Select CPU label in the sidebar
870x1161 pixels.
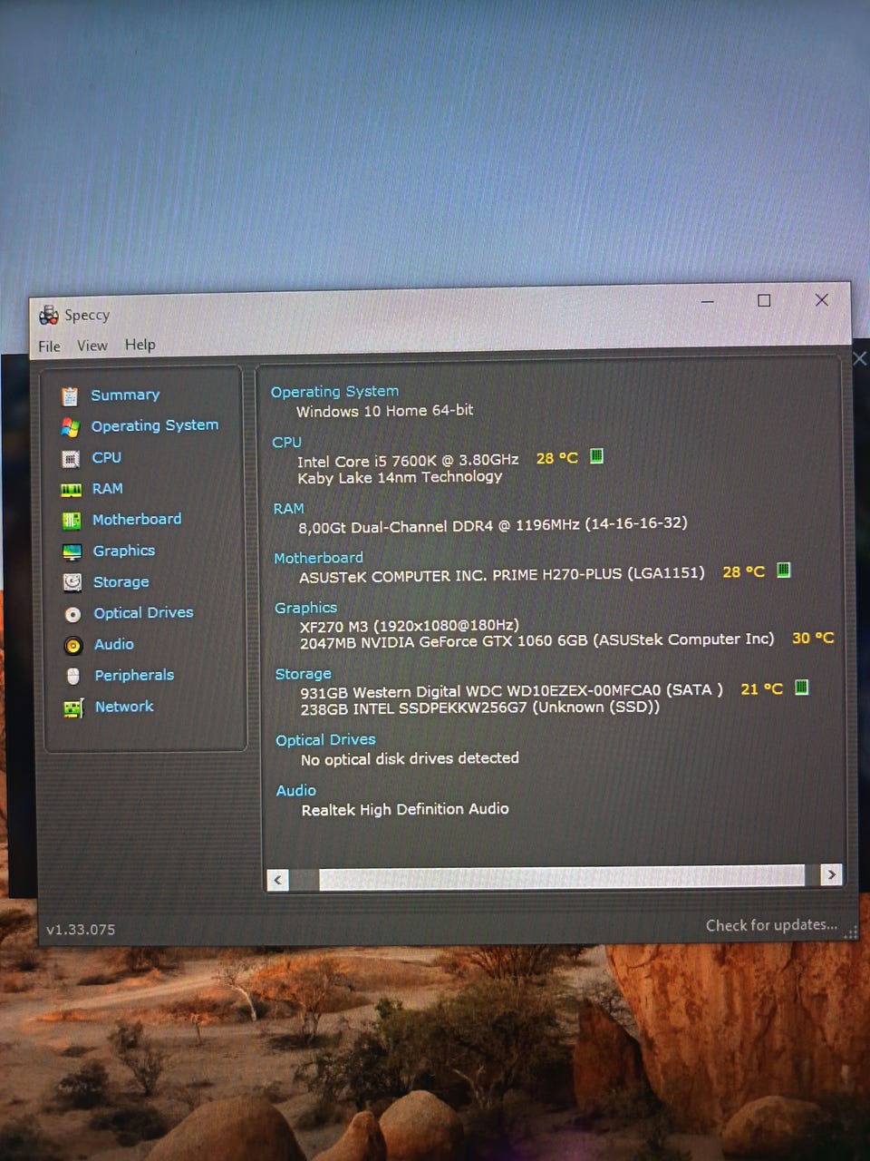tap(106, 458)
